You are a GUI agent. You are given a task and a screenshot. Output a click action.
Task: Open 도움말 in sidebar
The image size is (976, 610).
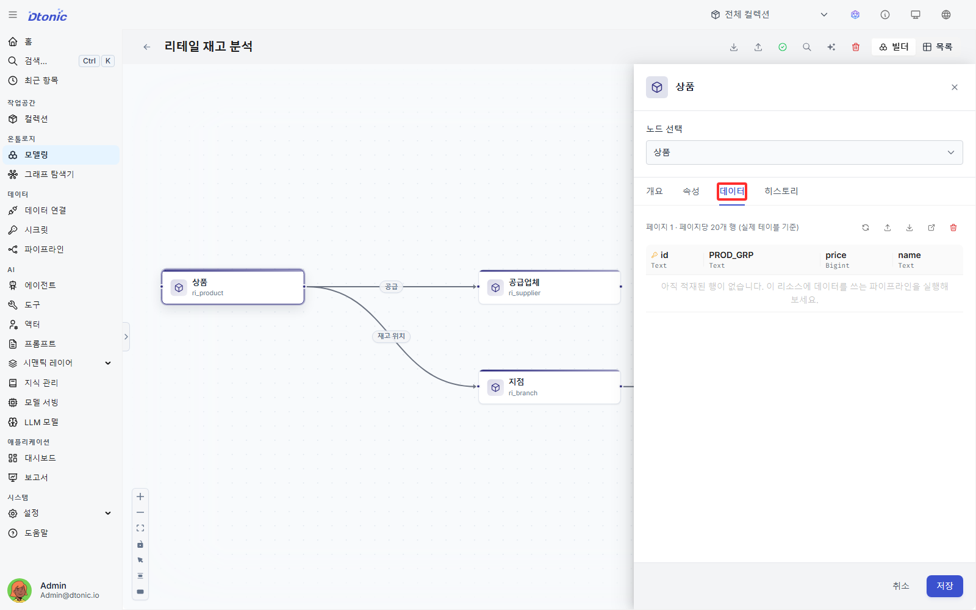click(61, 533)
